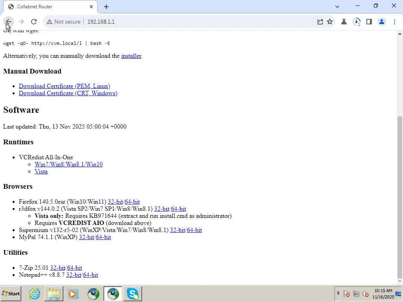Open the network status tray icon
This screenshot has height=302, width=403.
pyautogui.click(x=356, y=293)
